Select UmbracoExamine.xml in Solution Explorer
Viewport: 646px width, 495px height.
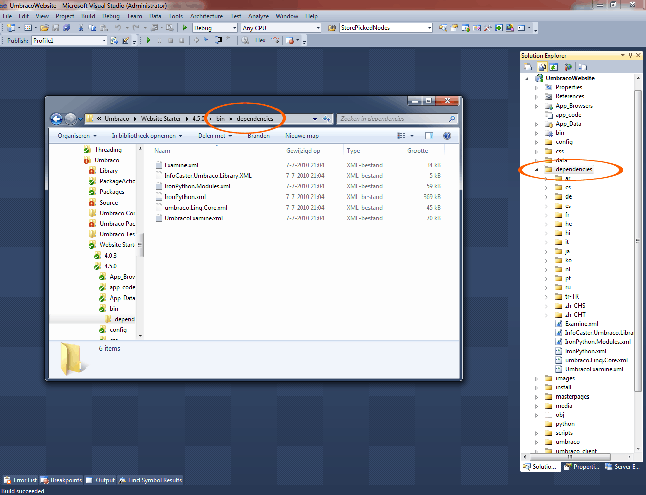pos(594,369)
